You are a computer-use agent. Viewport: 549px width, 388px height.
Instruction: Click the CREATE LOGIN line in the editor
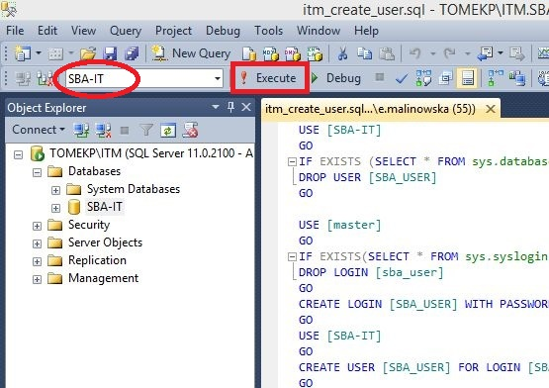[x=423, y=304]
